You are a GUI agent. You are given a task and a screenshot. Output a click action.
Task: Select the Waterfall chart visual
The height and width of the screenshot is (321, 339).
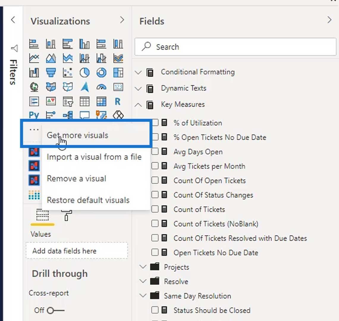tap(34, 73)
